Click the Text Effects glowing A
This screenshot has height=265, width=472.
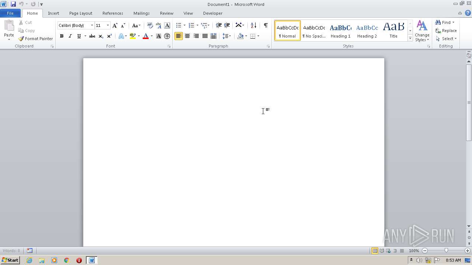[121, 36]
